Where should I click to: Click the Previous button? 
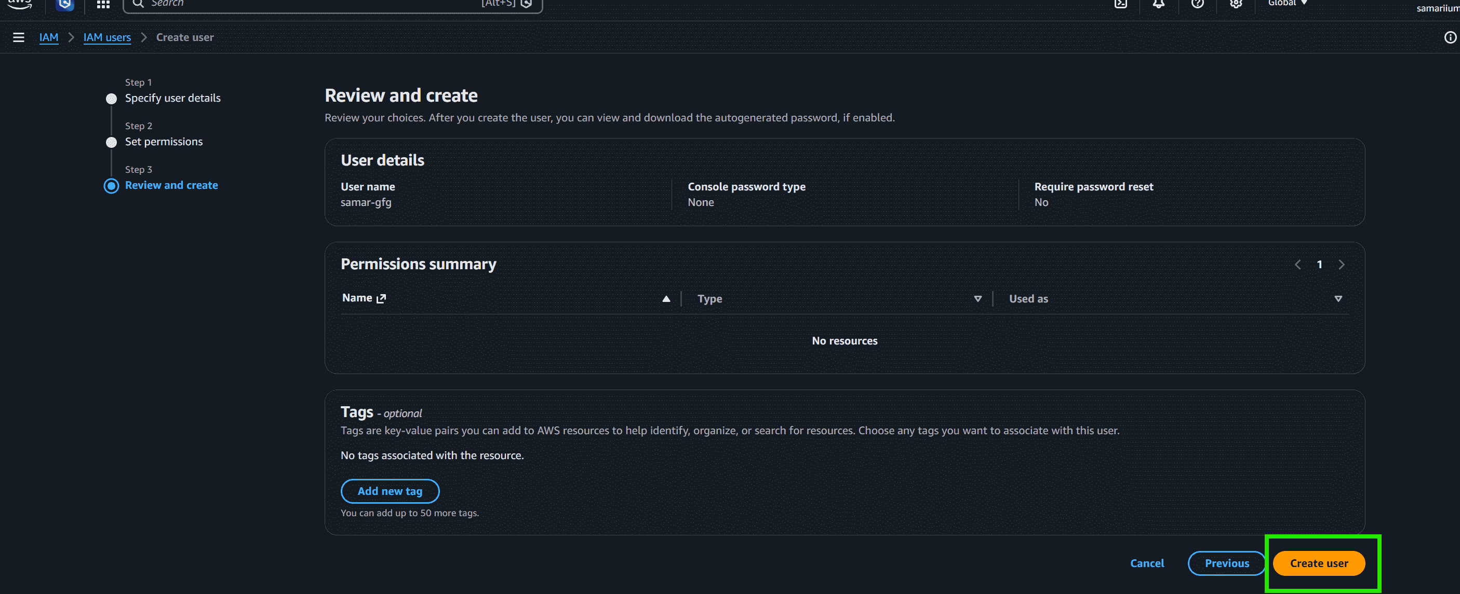point(1226,563)
